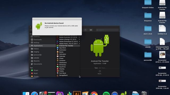Open the Eloquent-Online desktop folder
Viewport: 170px width, 95px height.
pos(148,4)
